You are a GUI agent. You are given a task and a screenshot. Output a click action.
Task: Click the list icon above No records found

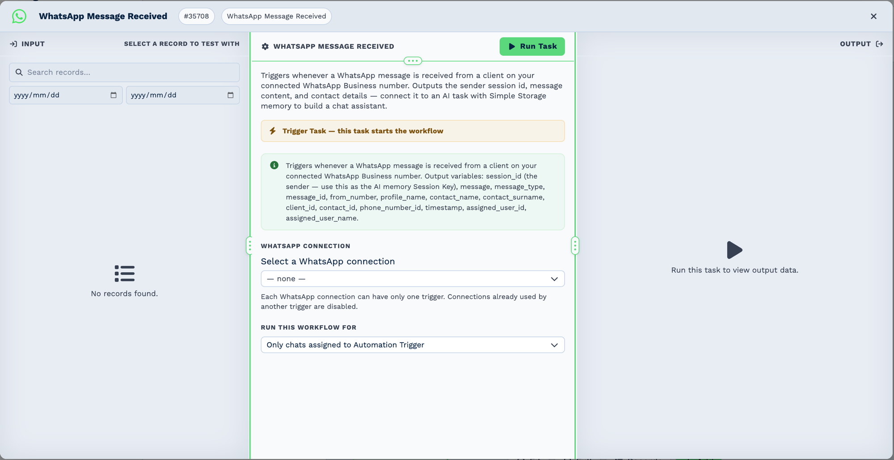pos(124,274)
